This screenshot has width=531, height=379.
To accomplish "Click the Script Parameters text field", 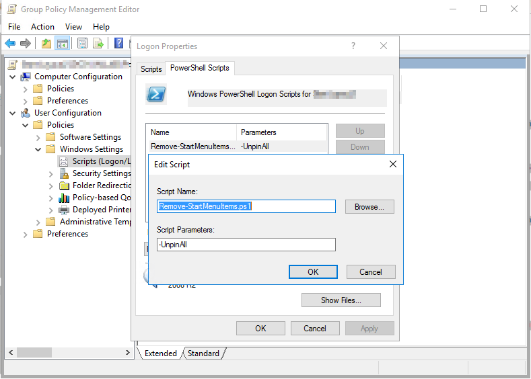I will (x=246, y=245).
